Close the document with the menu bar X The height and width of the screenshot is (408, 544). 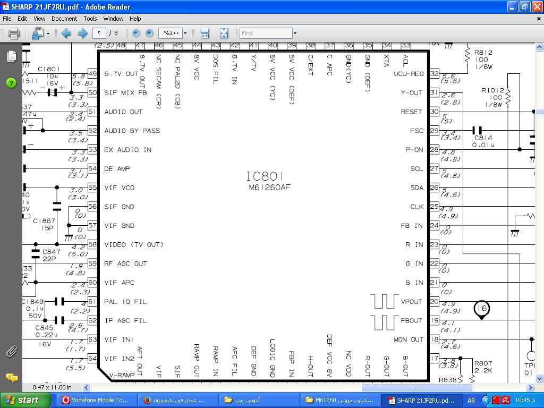tap(539, 19)
